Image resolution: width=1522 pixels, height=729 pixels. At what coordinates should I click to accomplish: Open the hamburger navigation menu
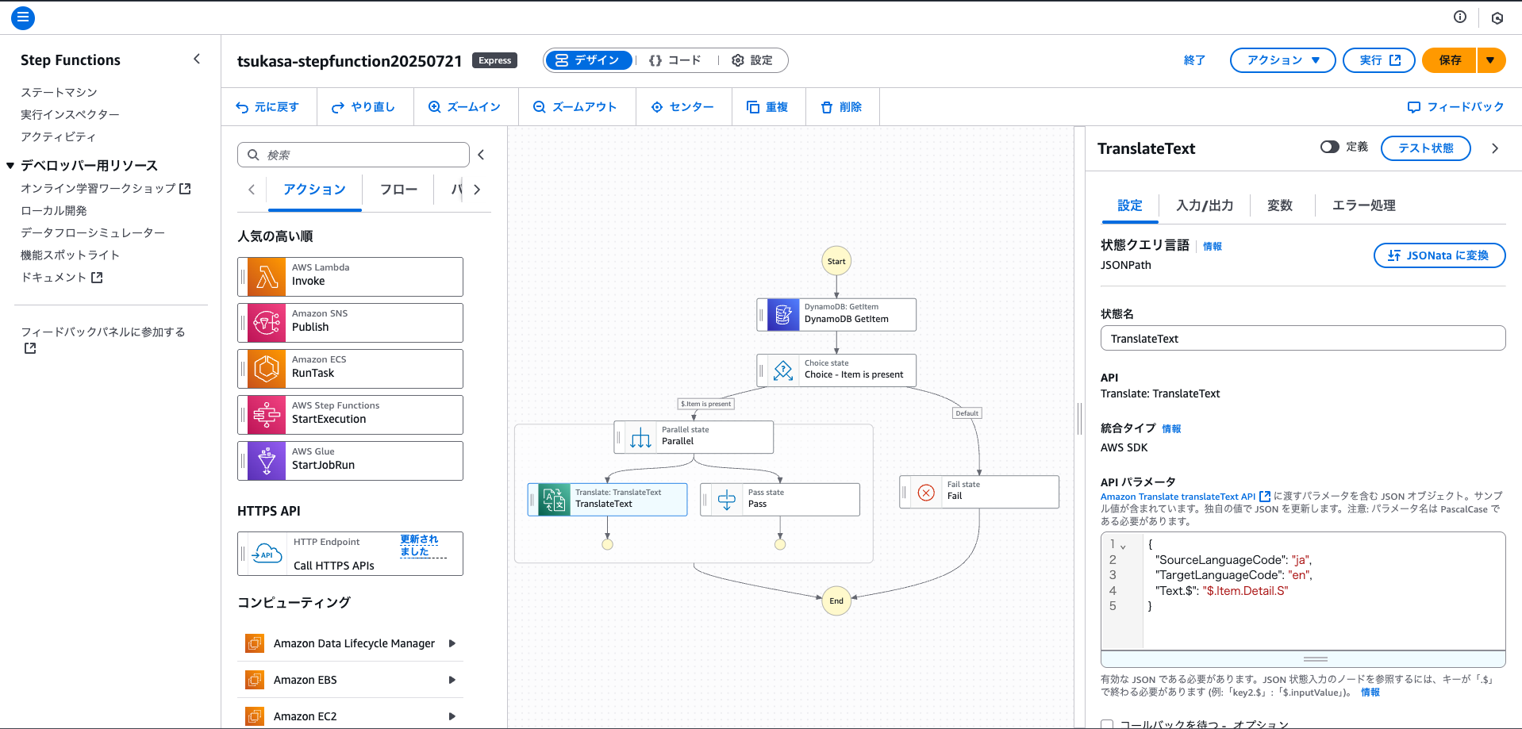[x=23, y=17]
